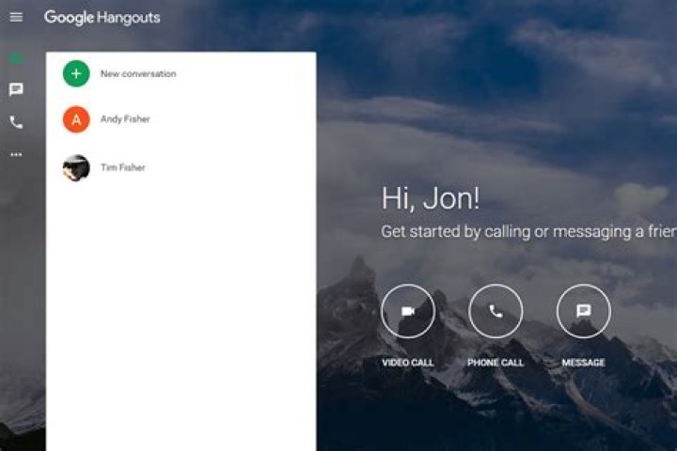Image resolution: width=677 pixels, height=451 pixels.
Task: Open the Conversations chat bubble sidebar icon
Action: (x=16, y=90)
